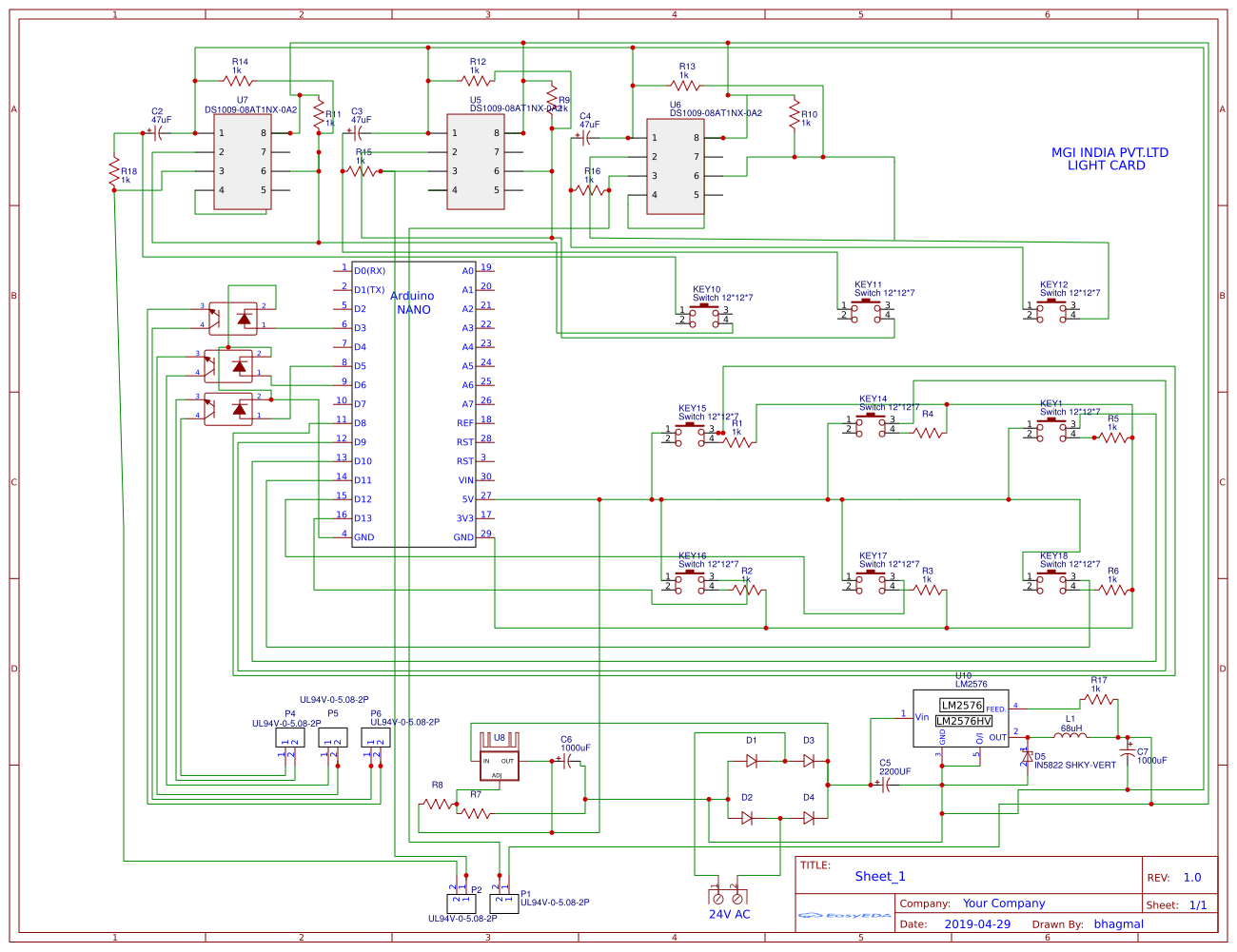Select resistor R18 on the left edge

pos(114,172)
